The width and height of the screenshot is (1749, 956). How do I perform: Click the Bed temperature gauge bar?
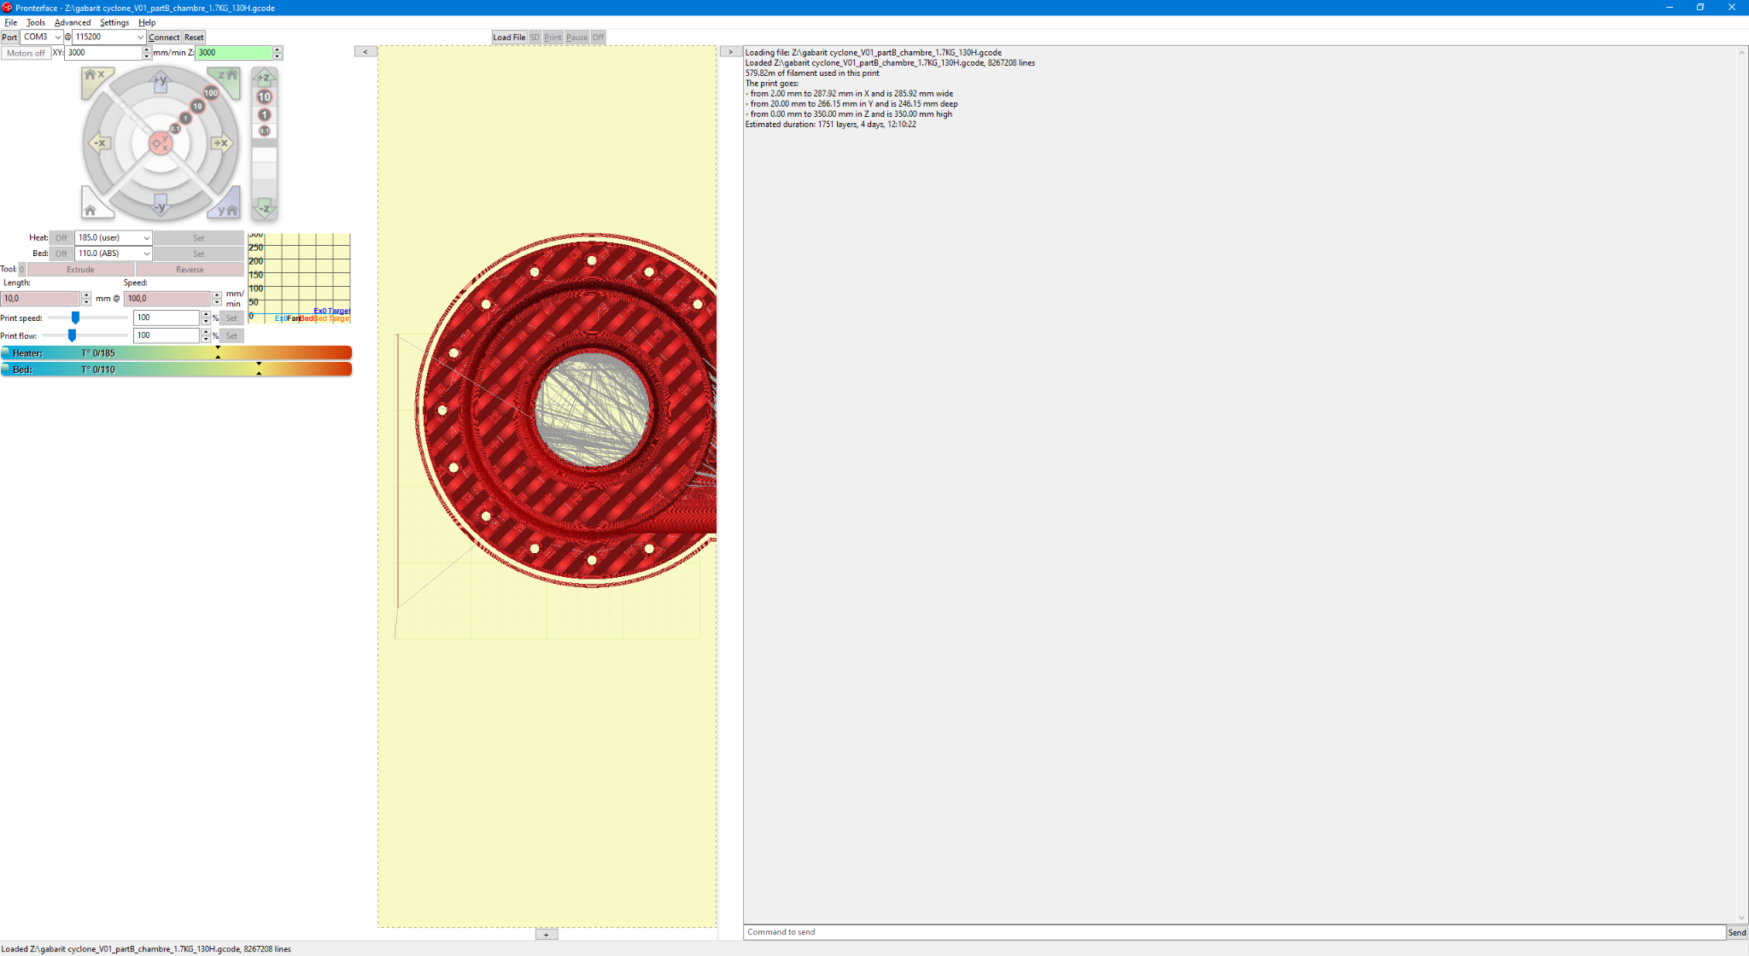point(176,370)
